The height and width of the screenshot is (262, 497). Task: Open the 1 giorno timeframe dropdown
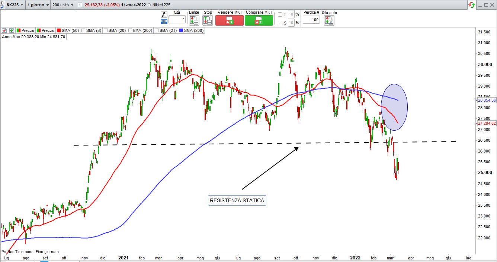38,5
